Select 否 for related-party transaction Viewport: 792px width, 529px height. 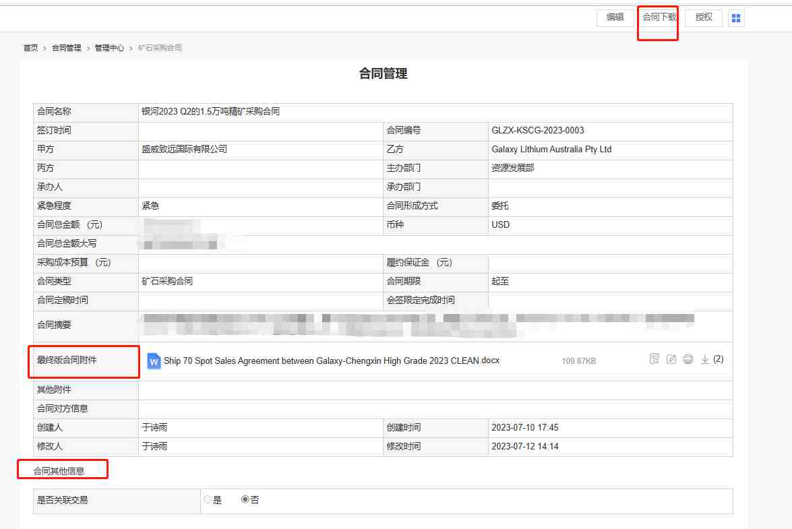[245, 500]
